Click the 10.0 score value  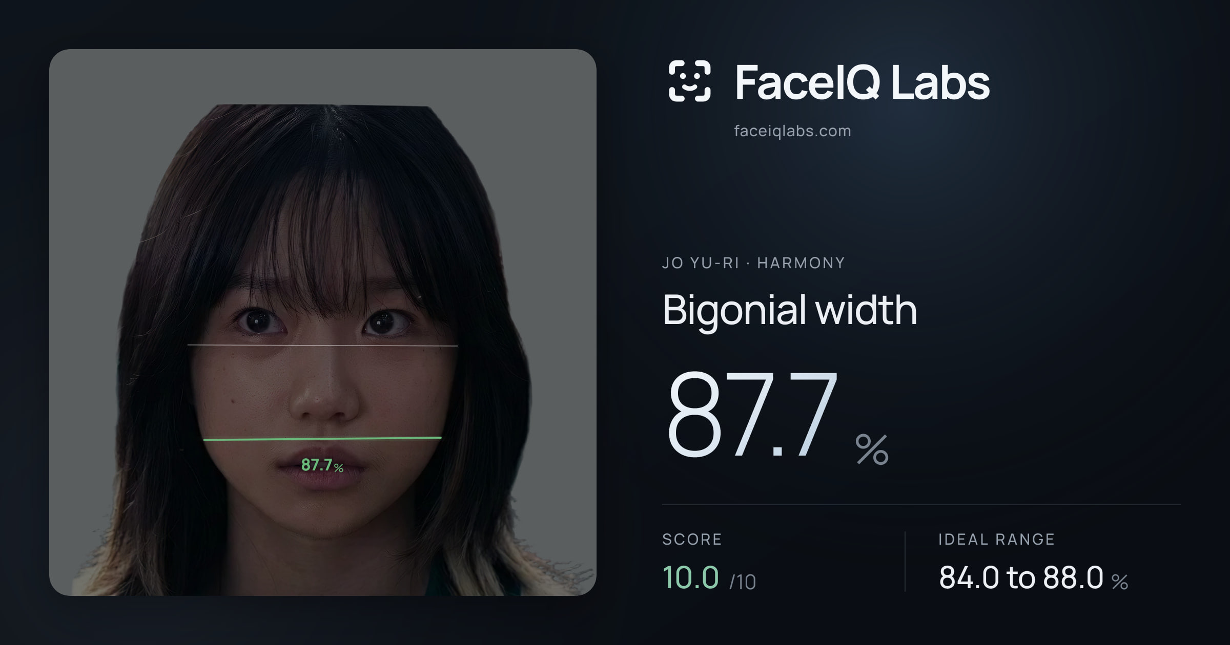[x=691, y=577]
